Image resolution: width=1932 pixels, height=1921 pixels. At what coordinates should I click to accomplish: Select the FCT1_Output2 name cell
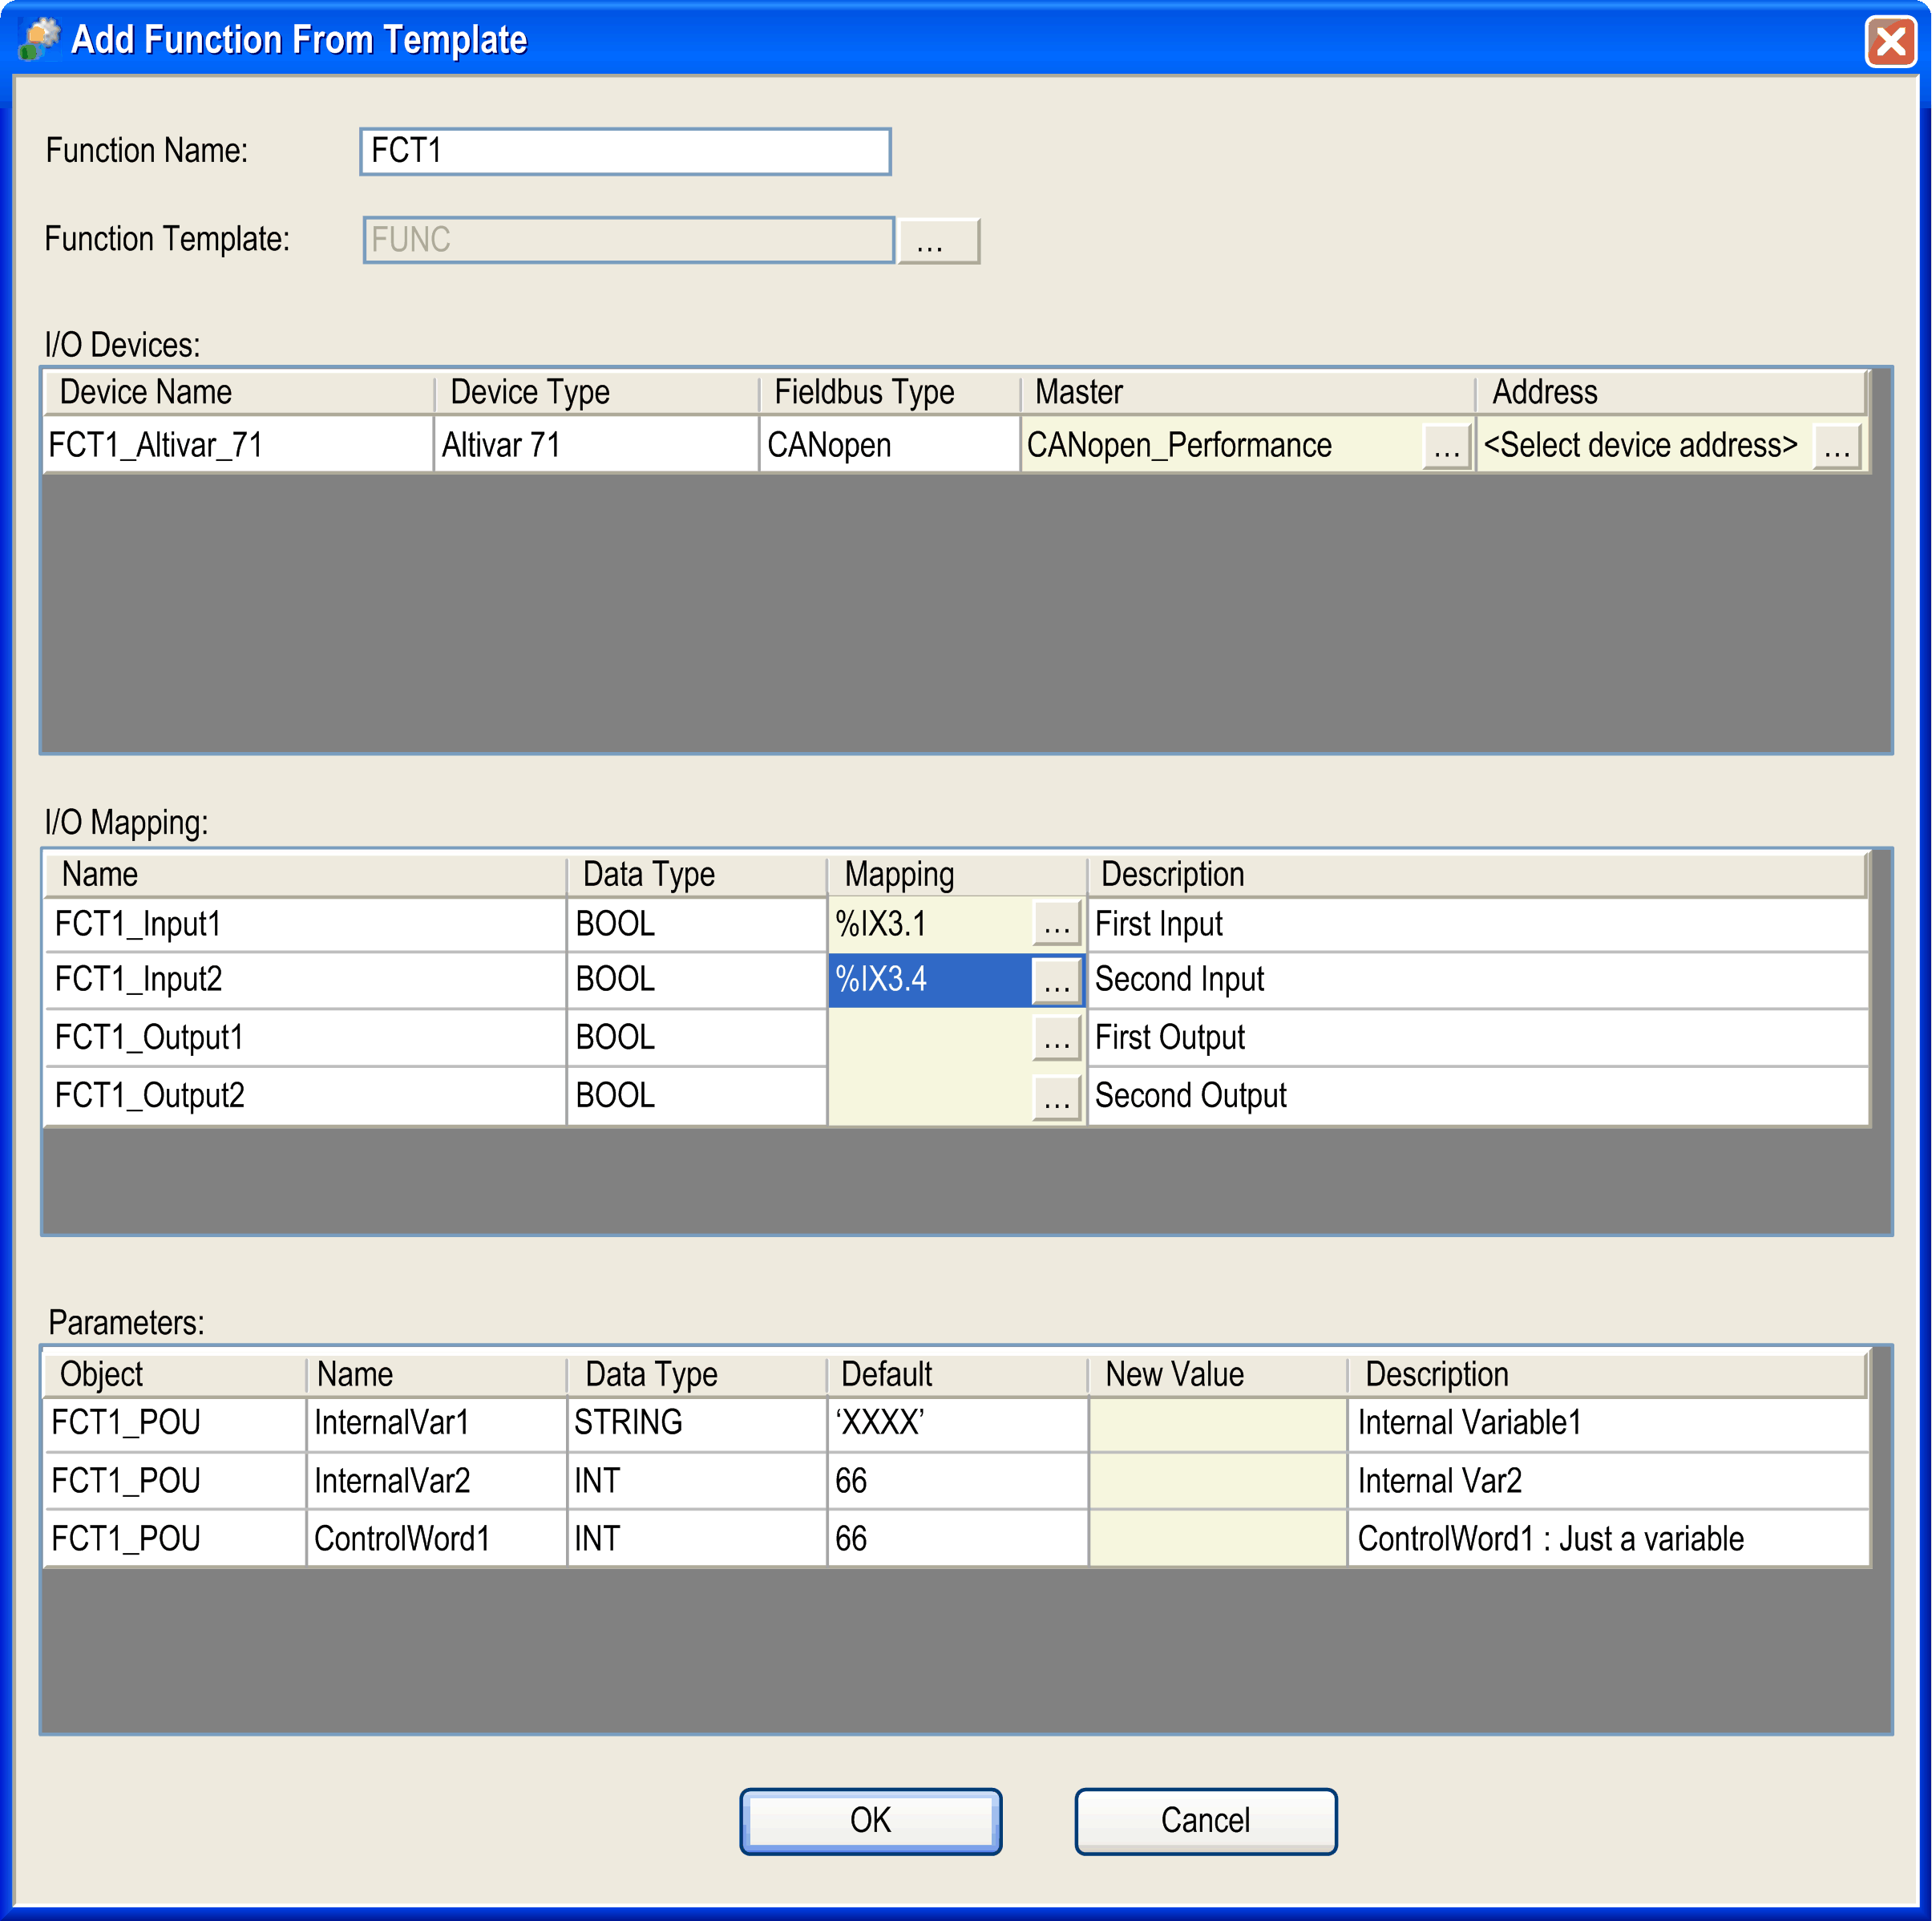point(305,1097)
